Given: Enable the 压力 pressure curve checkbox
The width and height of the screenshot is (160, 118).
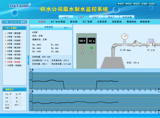Looking at the screenshot, I should click(x=11, y=105).
